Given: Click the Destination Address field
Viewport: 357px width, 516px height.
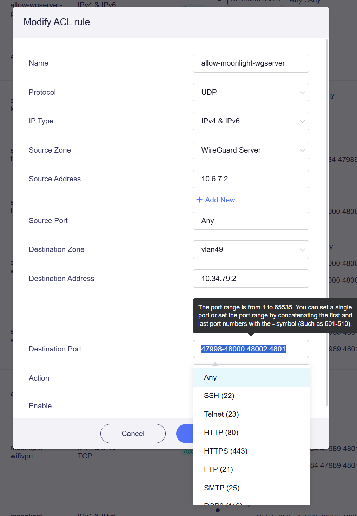Looking at the screenshot, I should pyautogui.click(x=251, y=279).
